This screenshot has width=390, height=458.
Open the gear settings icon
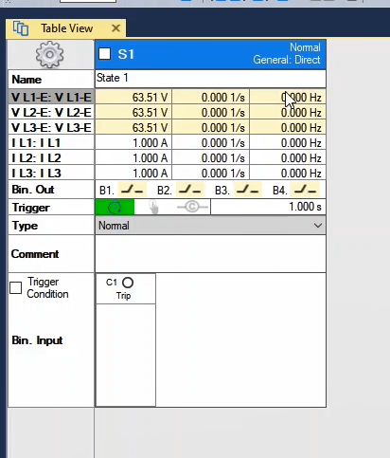[x=49, y=54]
